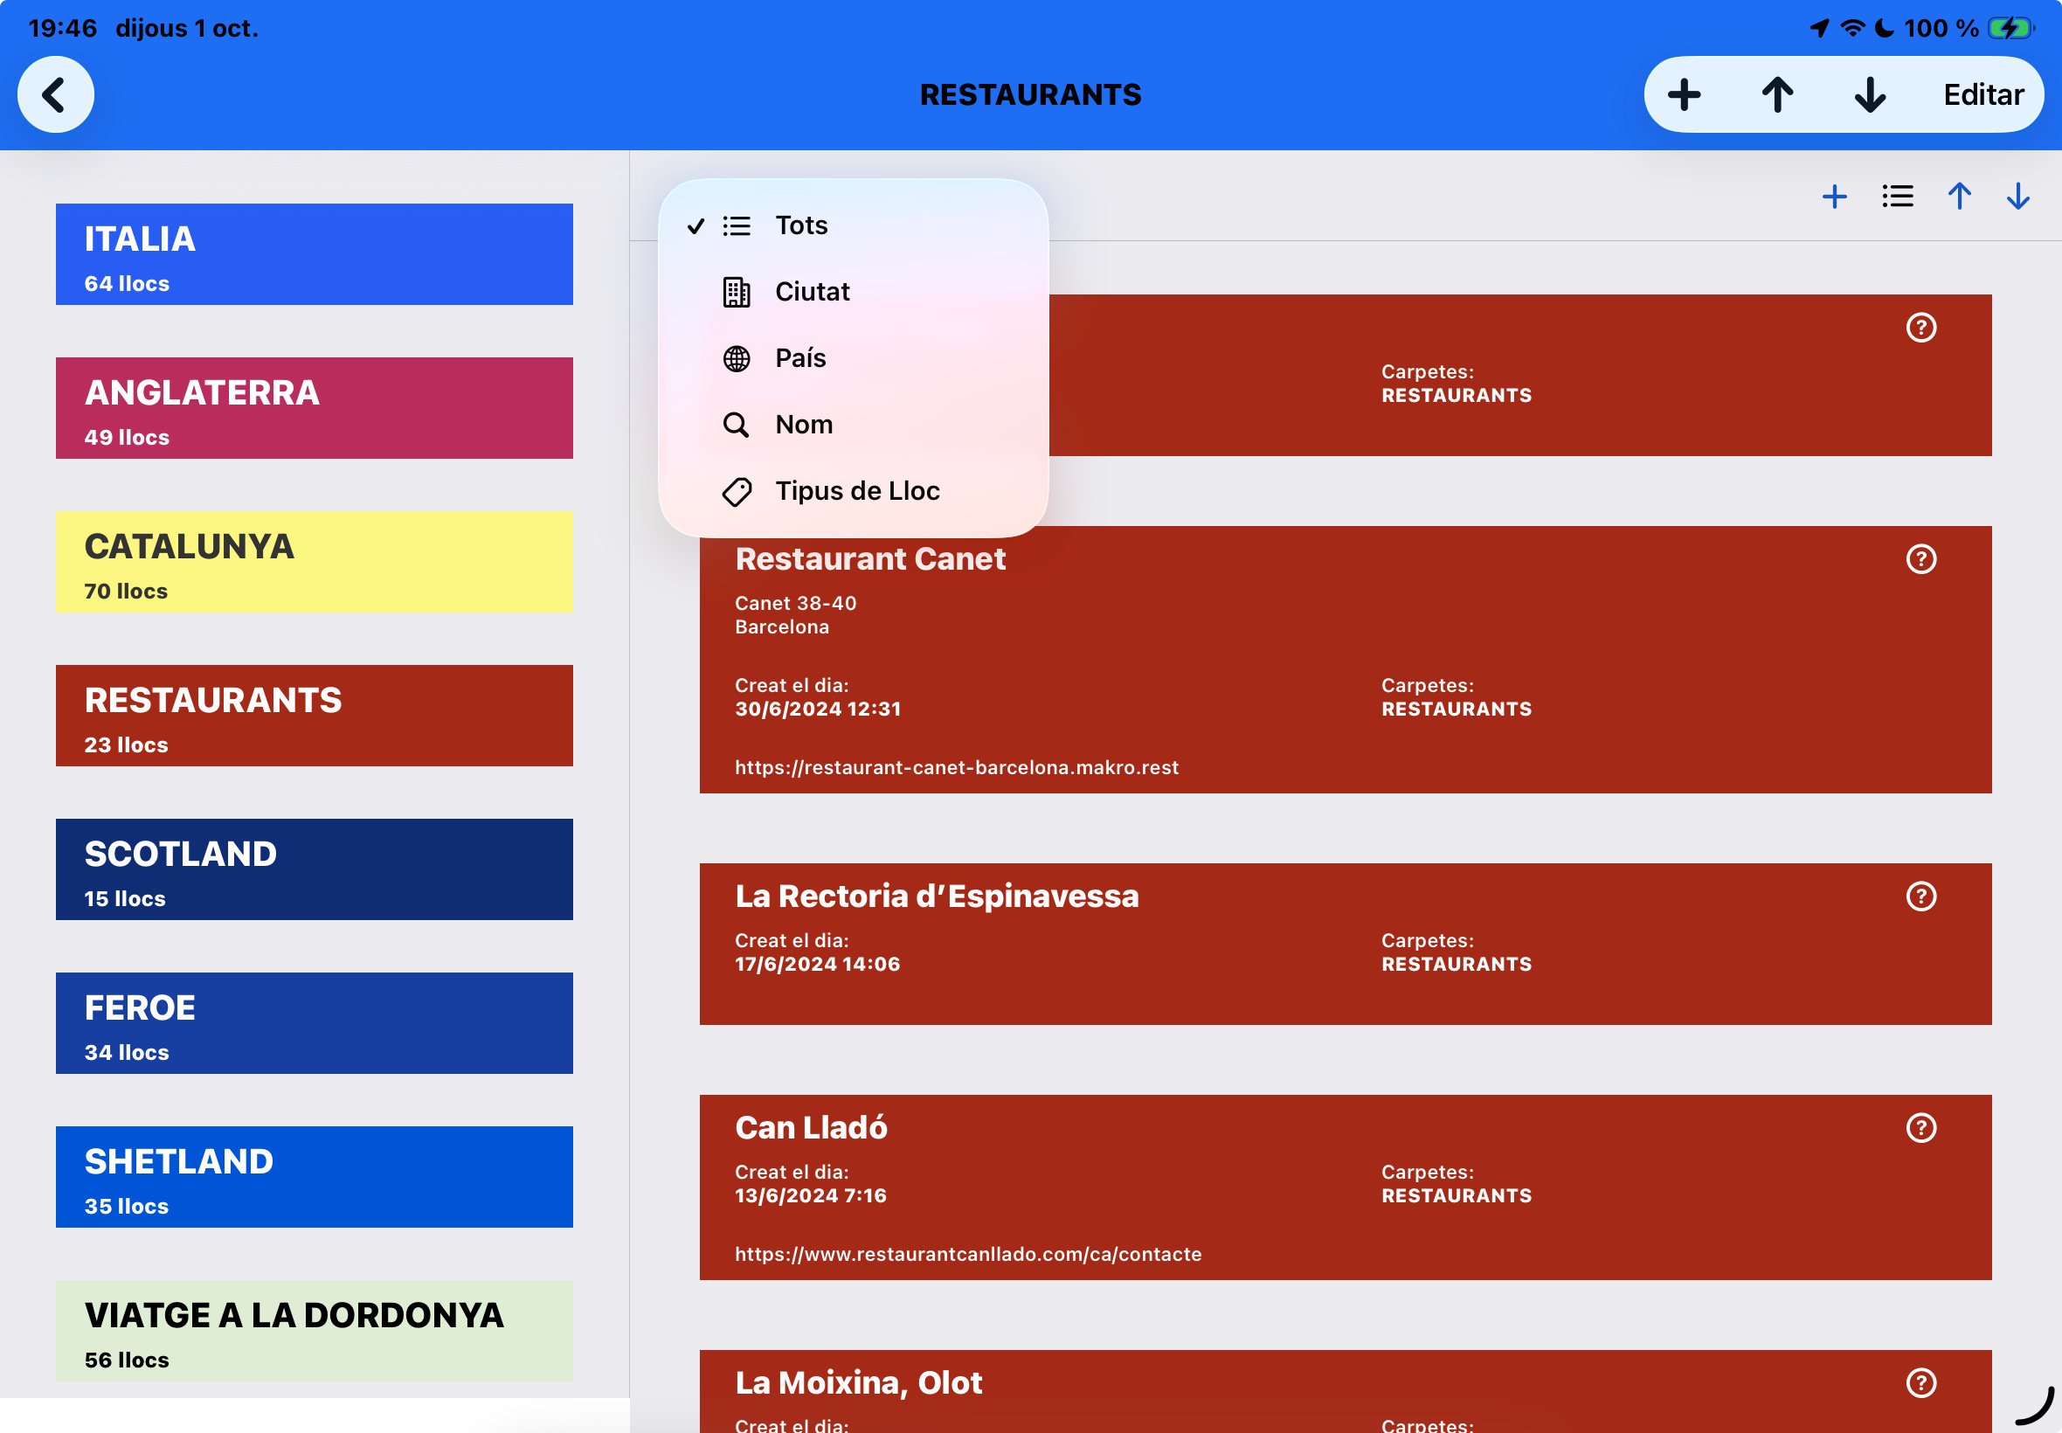Open info icon on first restaurant card

point(1921,328)
